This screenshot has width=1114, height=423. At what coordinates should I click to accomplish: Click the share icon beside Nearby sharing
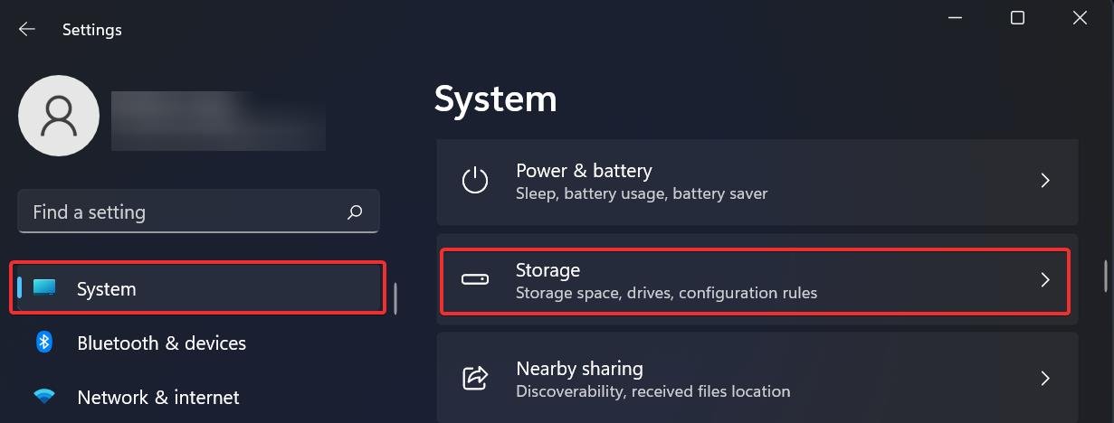475,378
